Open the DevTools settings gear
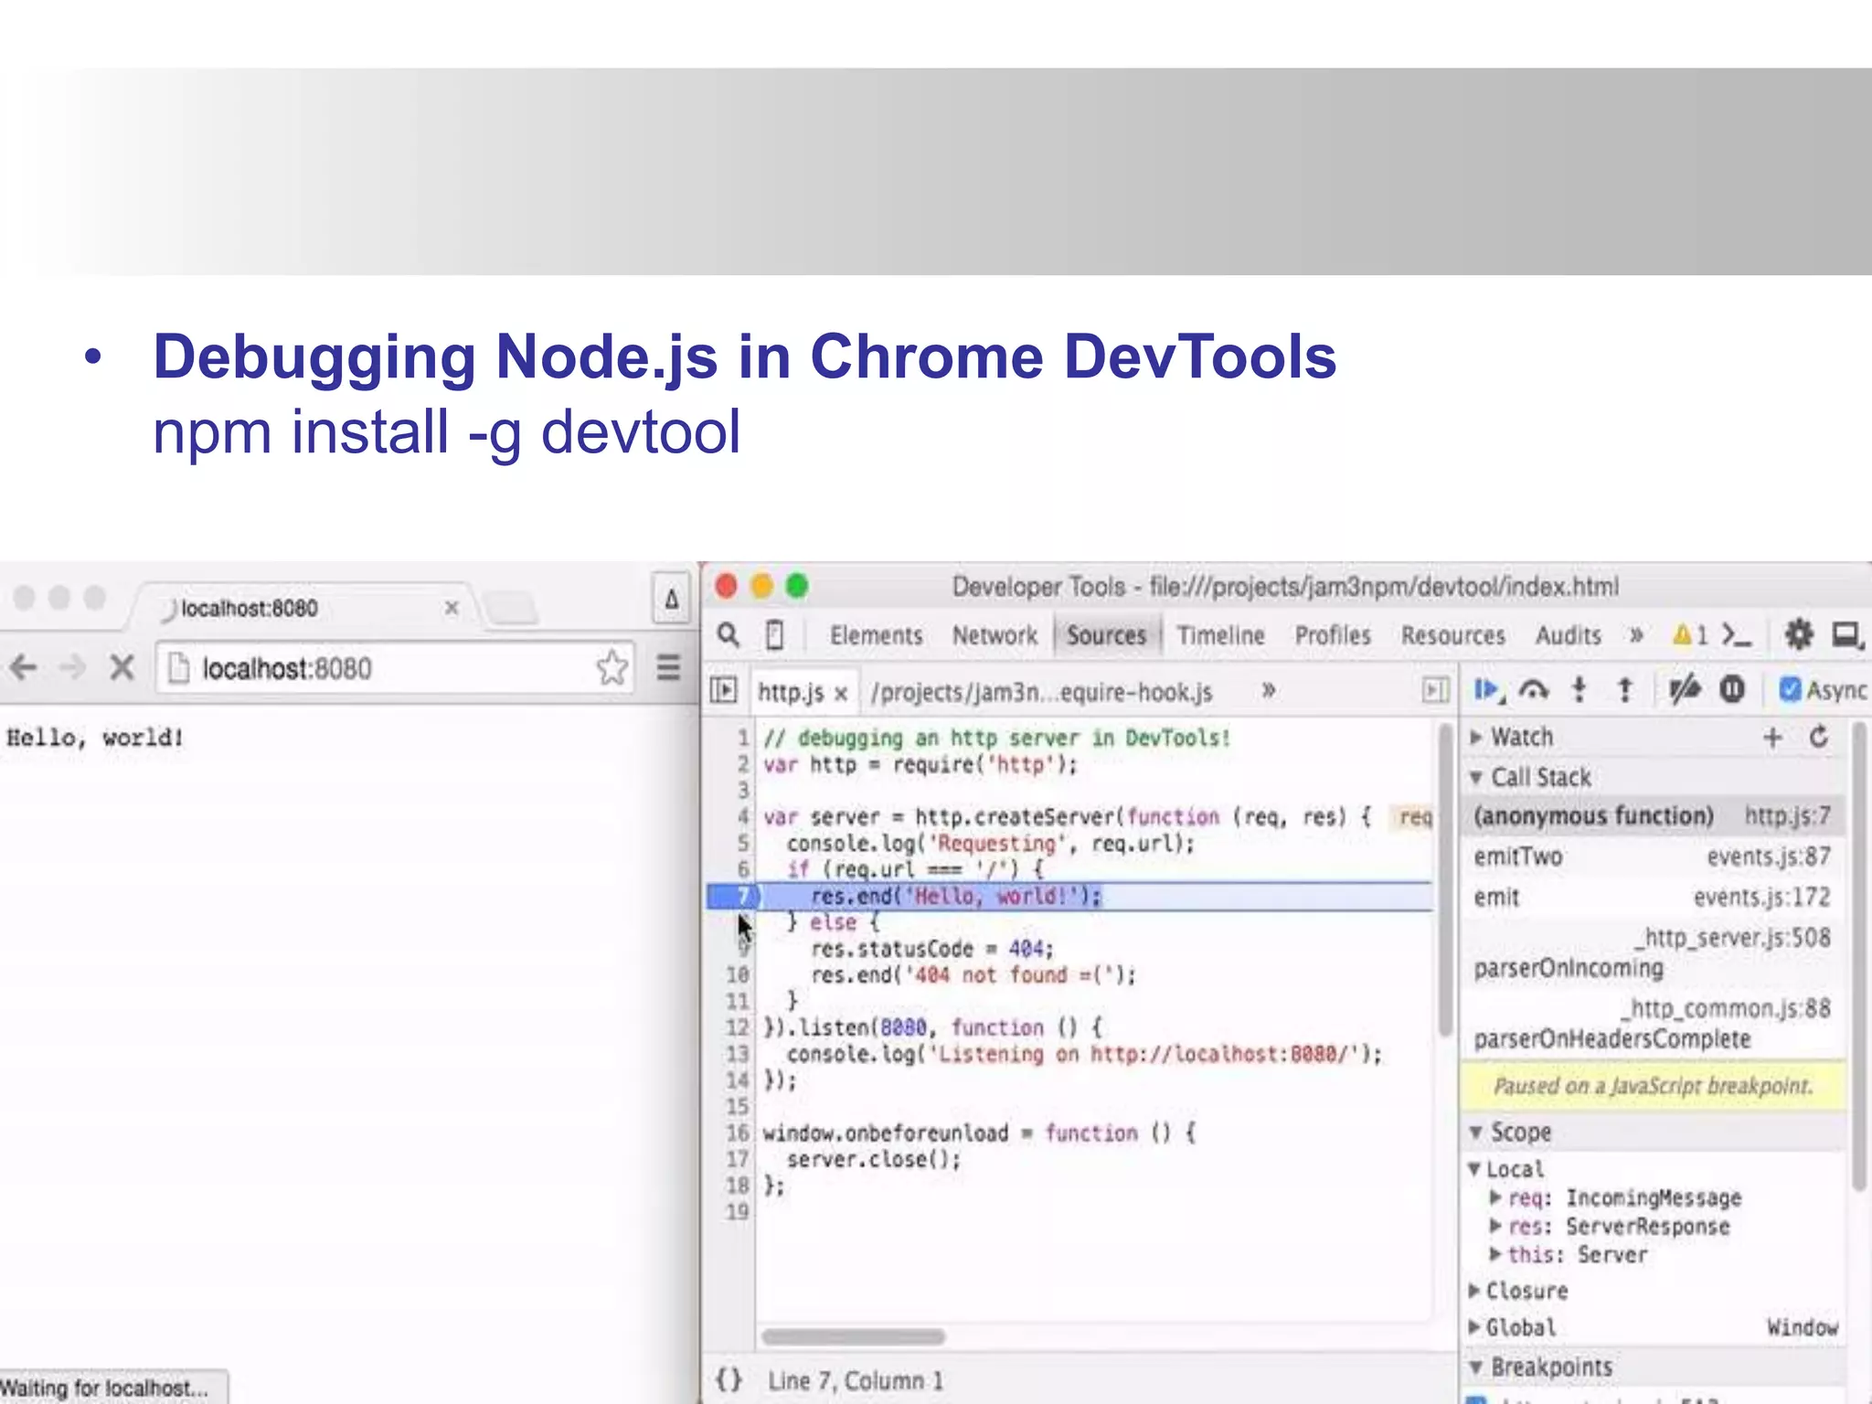1872x1404 pixels. coord(1798,634)
